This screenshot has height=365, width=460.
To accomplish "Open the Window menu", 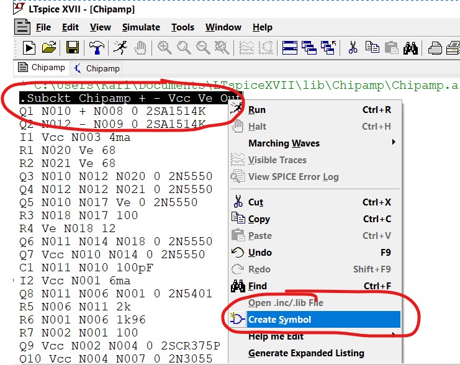I will [x=223, y=27].
